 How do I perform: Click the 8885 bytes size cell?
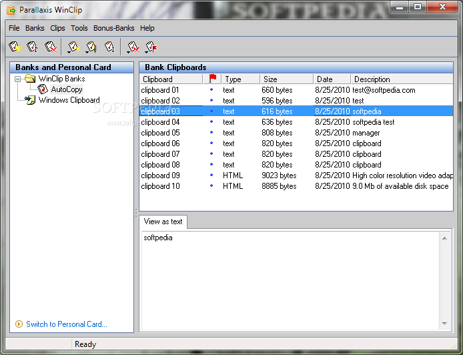click(x=279, y=186)
